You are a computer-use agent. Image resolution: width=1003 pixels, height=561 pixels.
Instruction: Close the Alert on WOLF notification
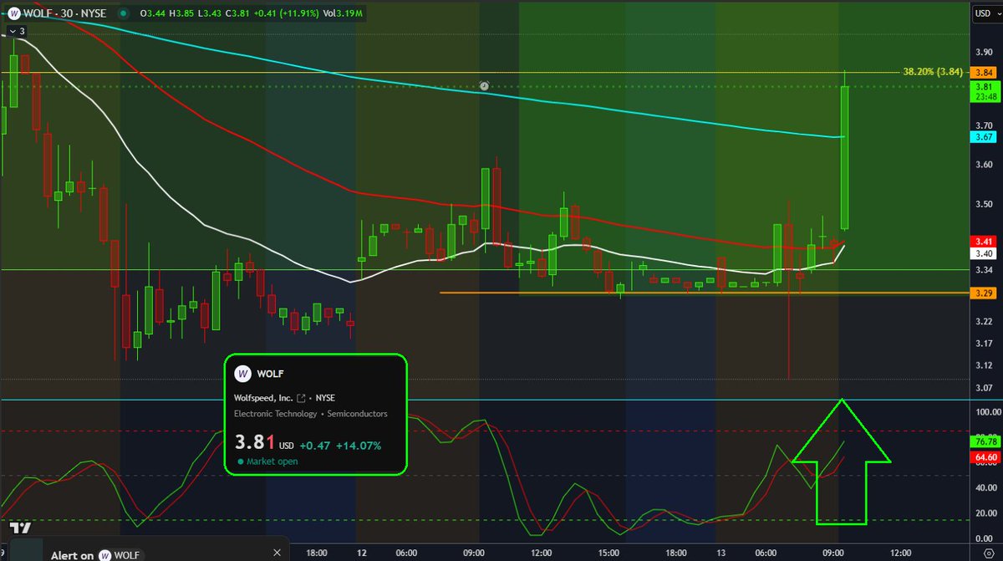[x=278, y=553]
